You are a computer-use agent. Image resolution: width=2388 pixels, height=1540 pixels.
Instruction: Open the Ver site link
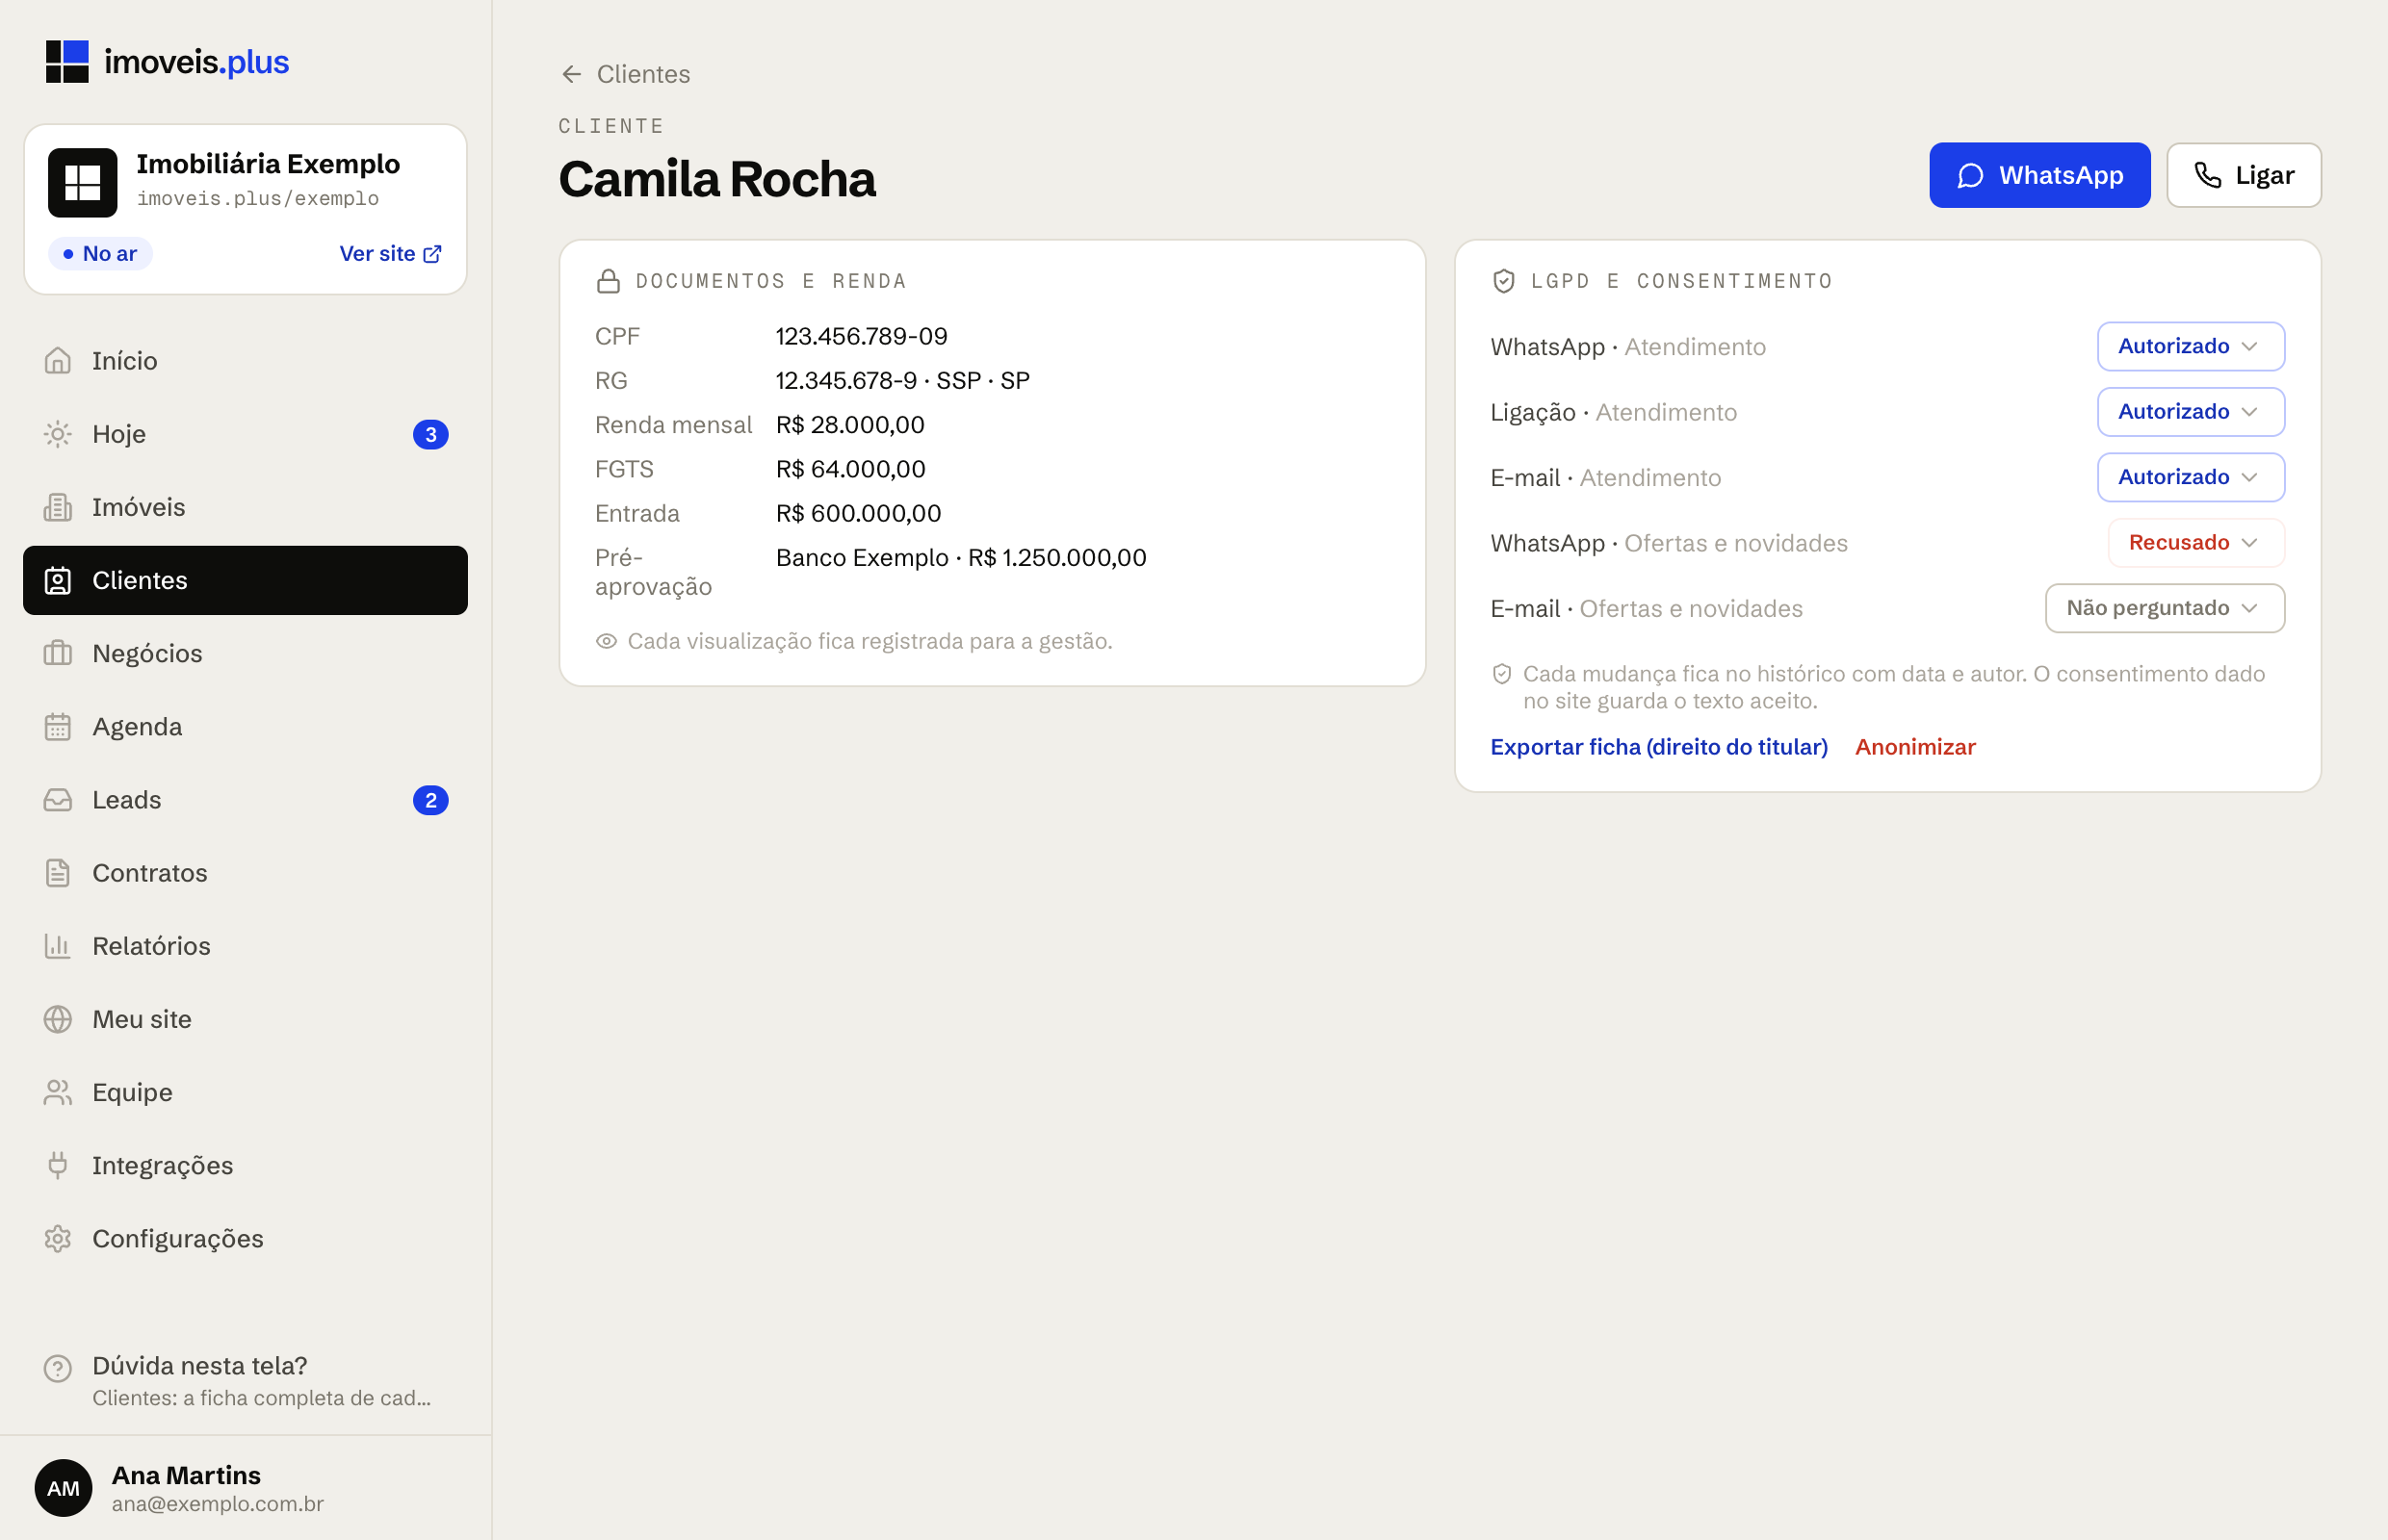390,254
